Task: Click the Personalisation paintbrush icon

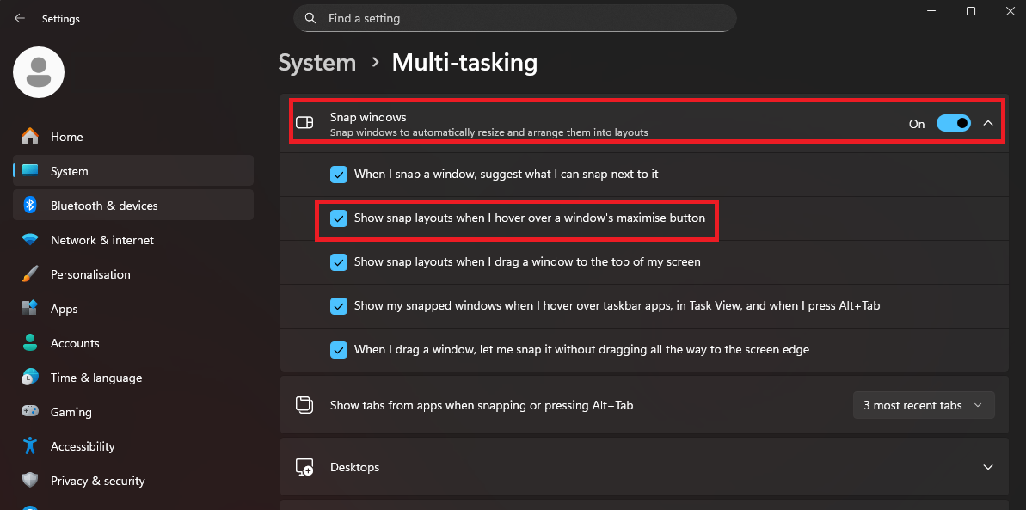Action: click(x=30, y=274)
